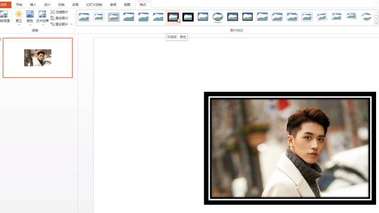Open the 更正 Corrections dropdown with sun icon
The height and width of the screenshot is (213, 379).
click(x=19, y=17)
